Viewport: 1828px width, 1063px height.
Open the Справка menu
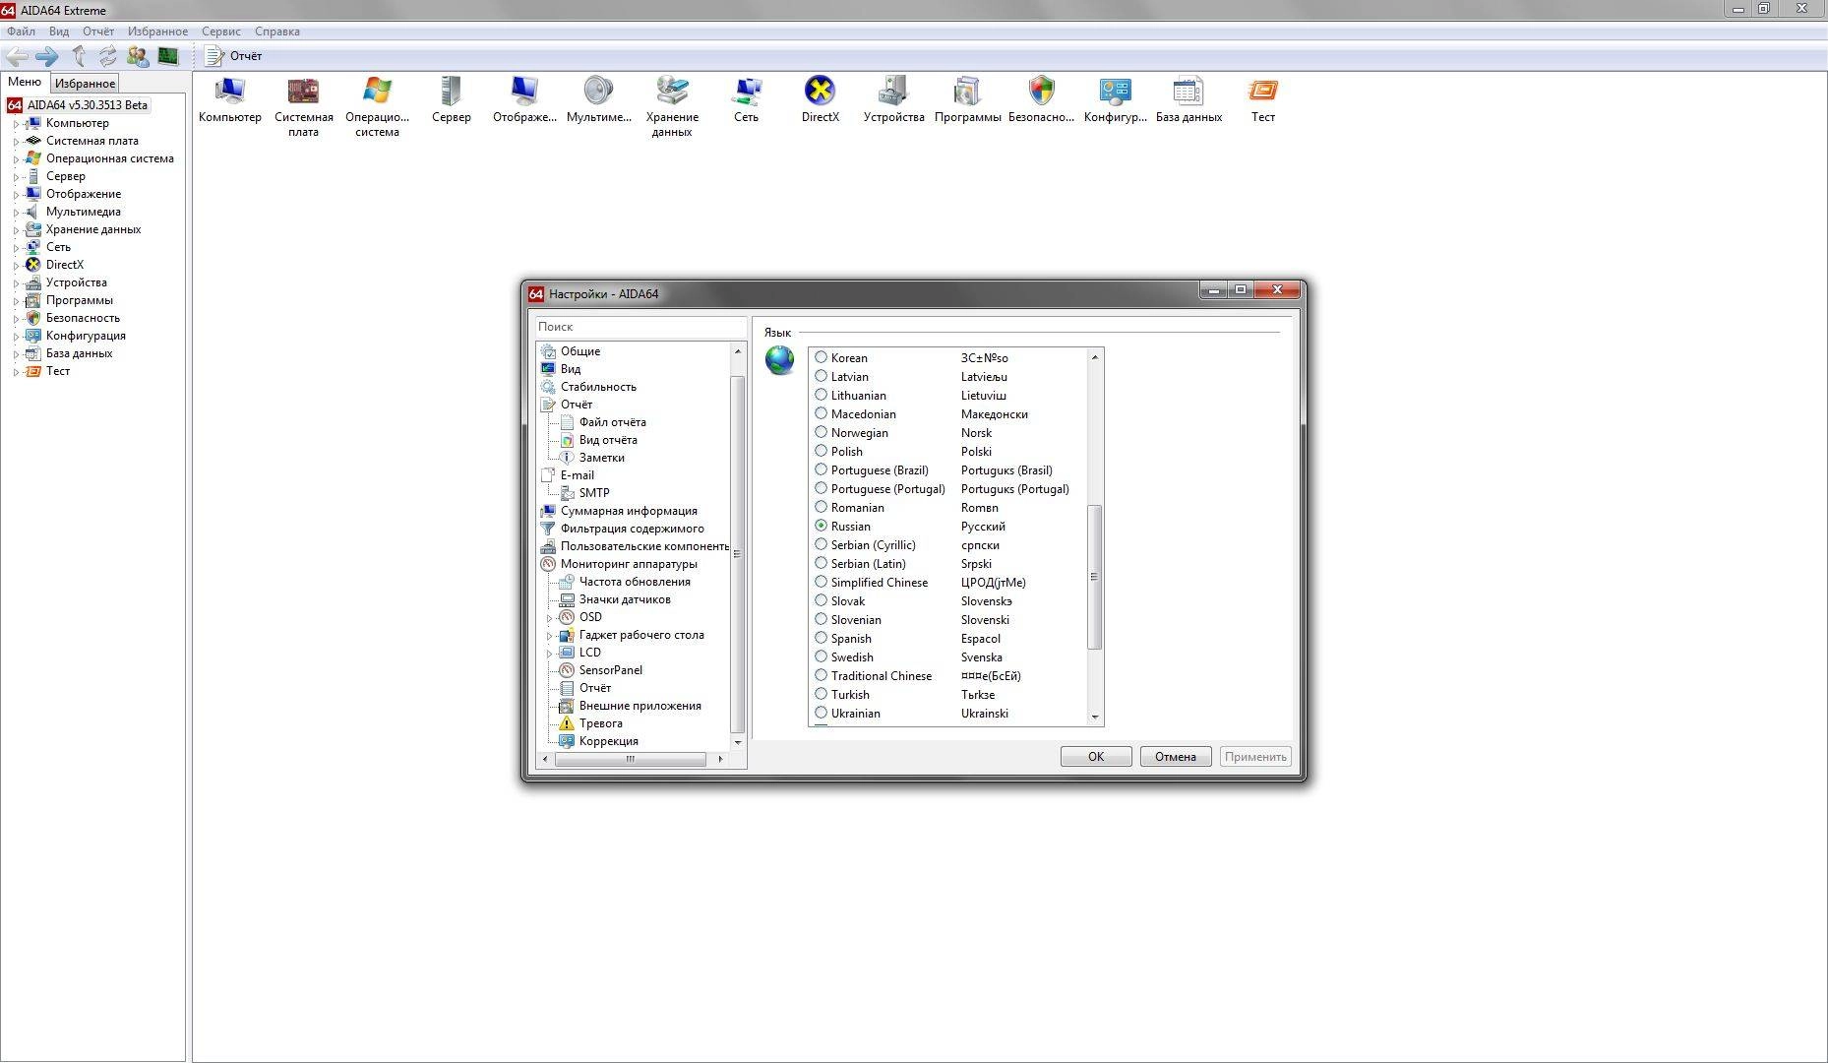click(x=277, y=31)
